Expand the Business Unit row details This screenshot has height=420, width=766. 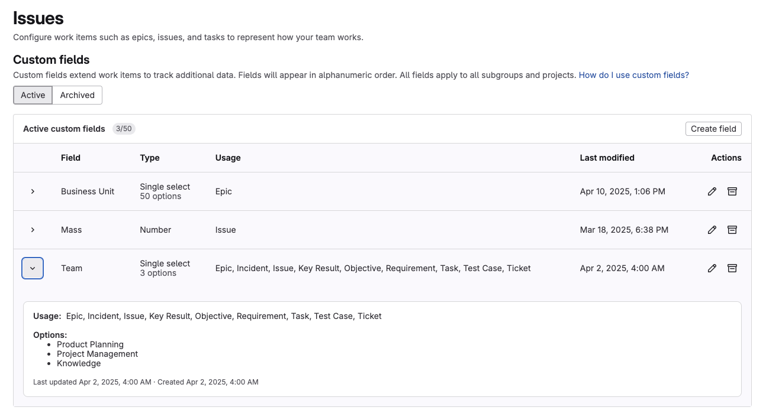tap(33, 191)
